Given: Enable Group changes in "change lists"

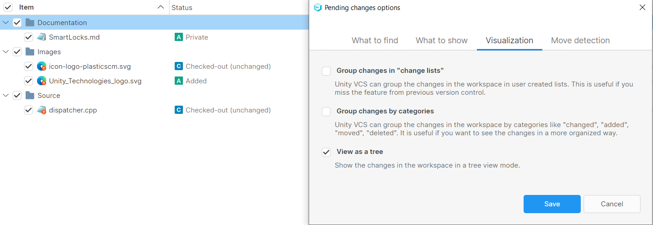Looking at the screenshot, I should pos(326,71).
